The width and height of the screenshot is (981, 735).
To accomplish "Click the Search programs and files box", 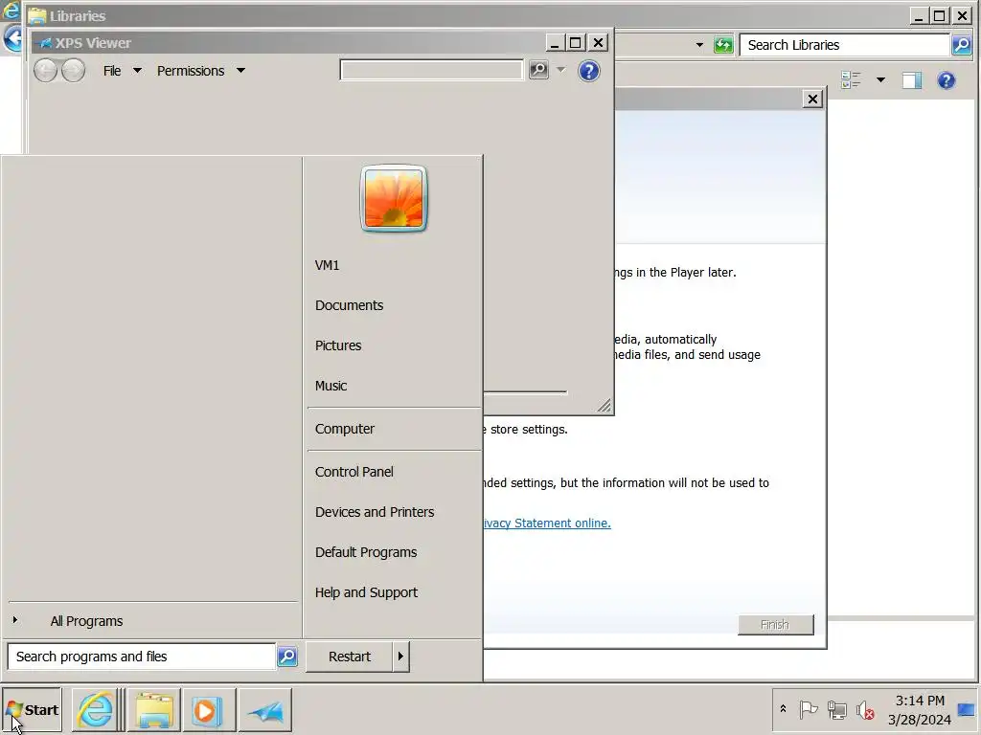I will (x=142, y=657).
